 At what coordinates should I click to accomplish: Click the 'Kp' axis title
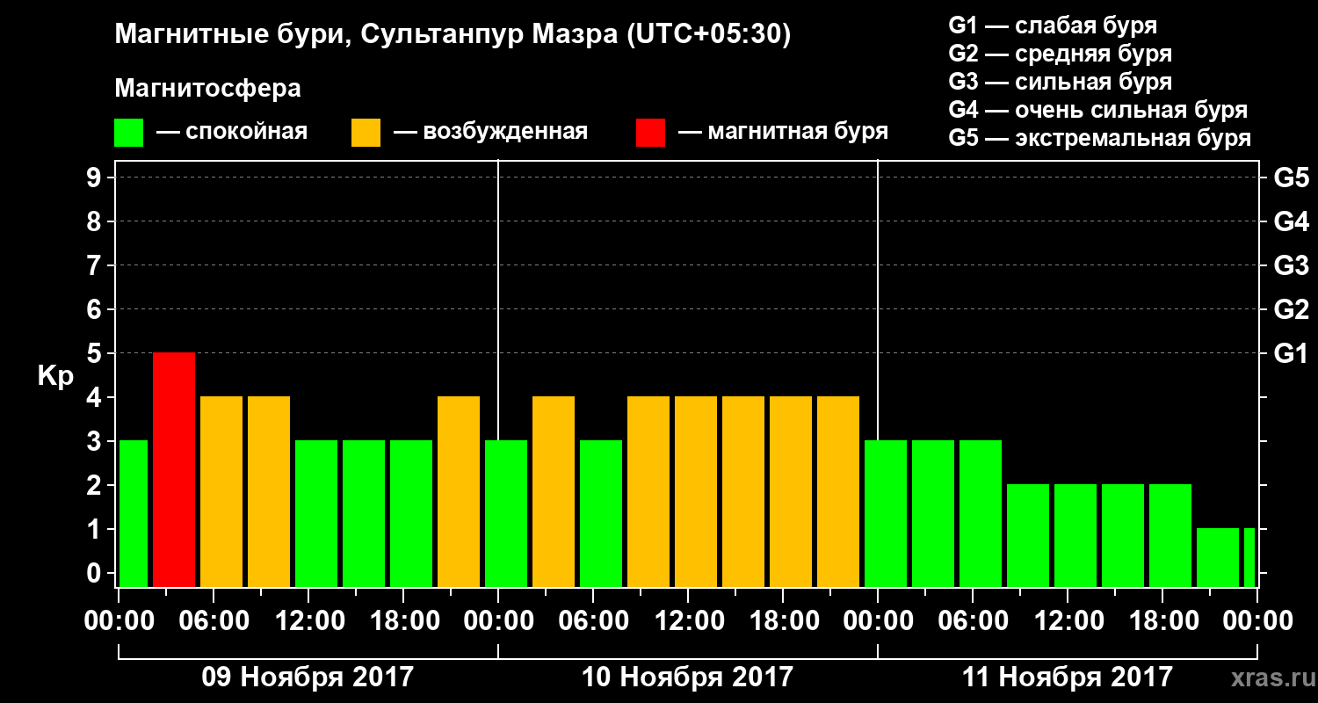55,376
